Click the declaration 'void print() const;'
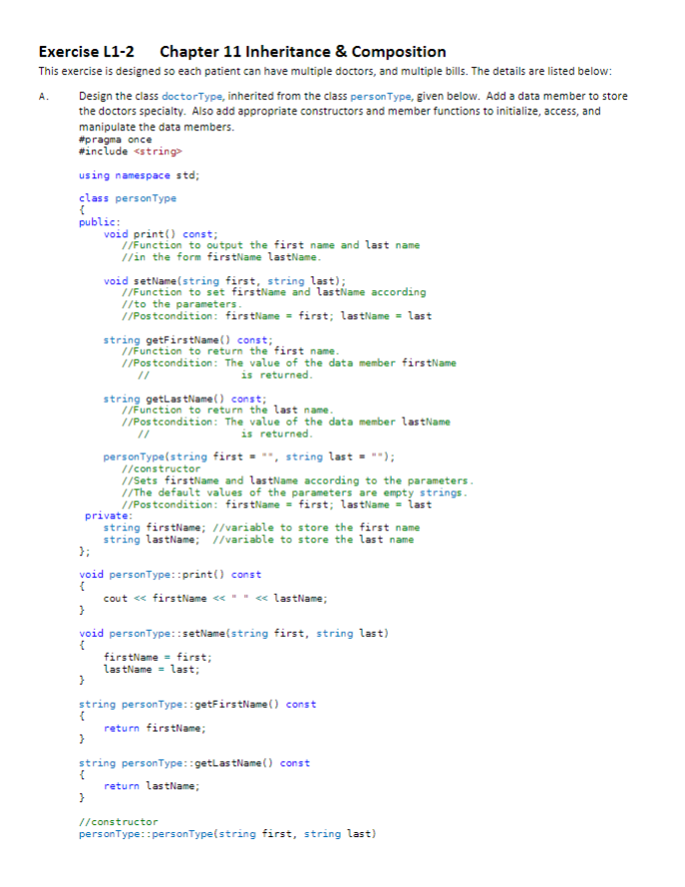685x887 pixels. tap(161, 234)
